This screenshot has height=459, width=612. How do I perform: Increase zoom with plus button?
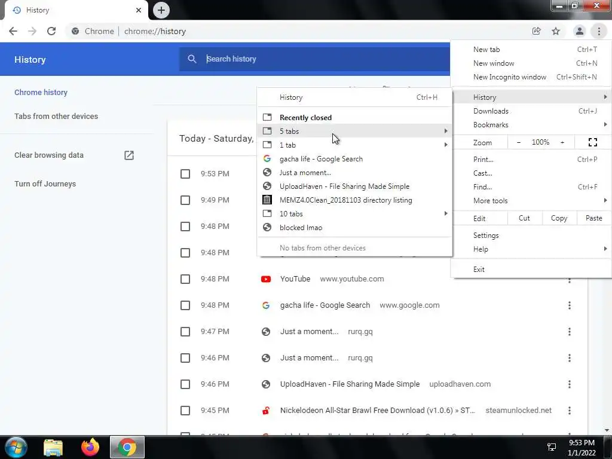click(562, 142)
